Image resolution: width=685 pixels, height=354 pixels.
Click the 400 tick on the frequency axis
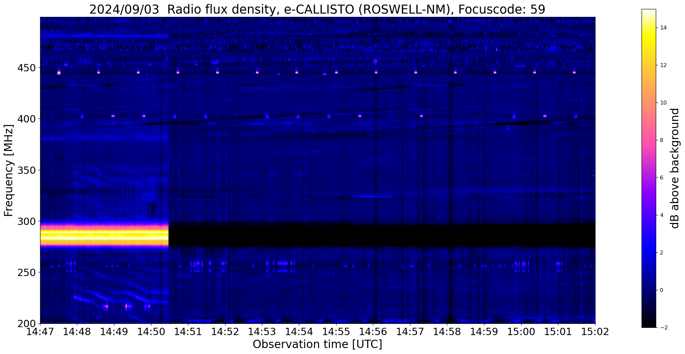(x=26, y=119)
